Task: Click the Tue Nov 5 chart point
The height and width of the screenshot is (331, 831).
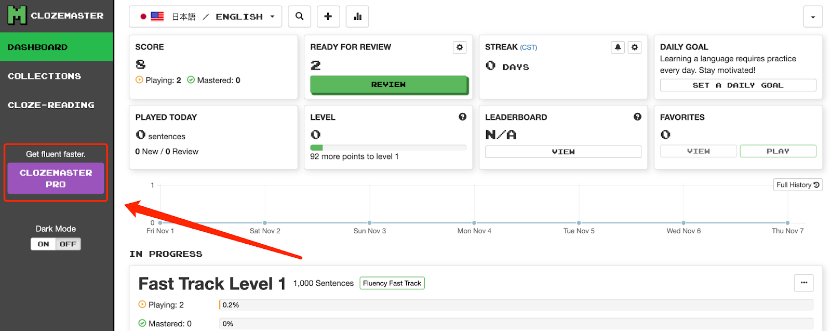Action: [579, 223]
